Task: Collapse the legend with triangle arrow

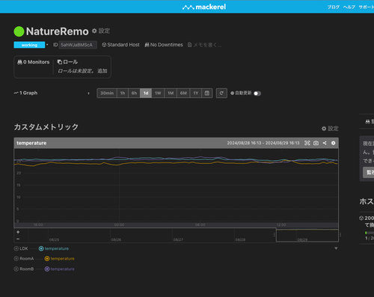Action: [x=336, y=248]
